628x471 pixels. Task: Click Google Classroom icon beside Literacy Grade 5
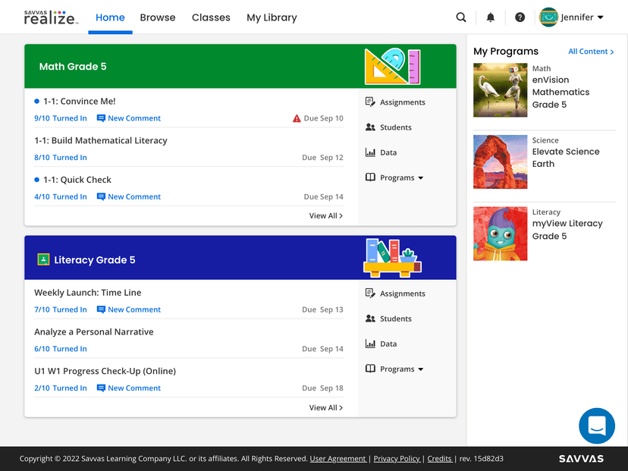[x=43, y=260]
